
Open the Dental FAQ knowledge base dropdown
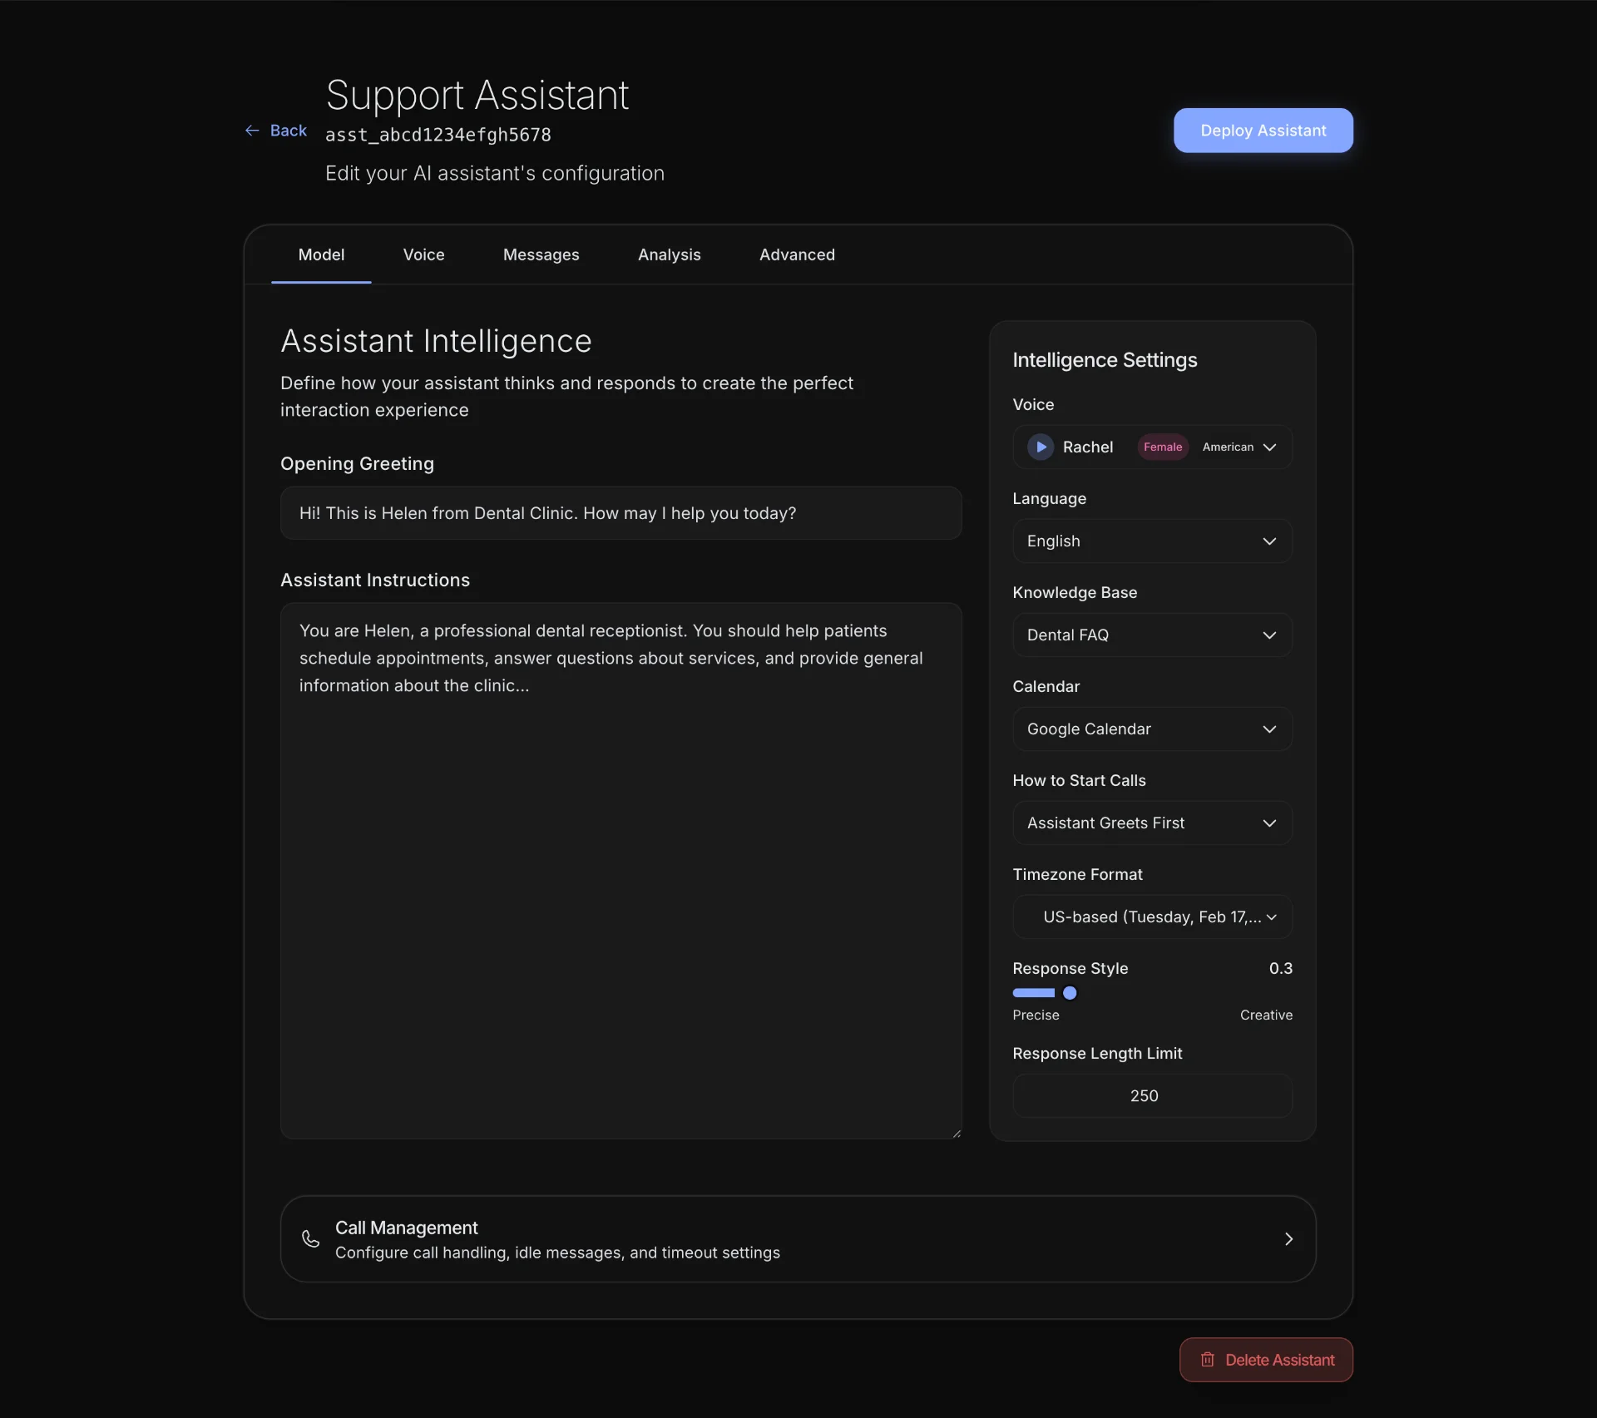click(x=1152, y=635)
